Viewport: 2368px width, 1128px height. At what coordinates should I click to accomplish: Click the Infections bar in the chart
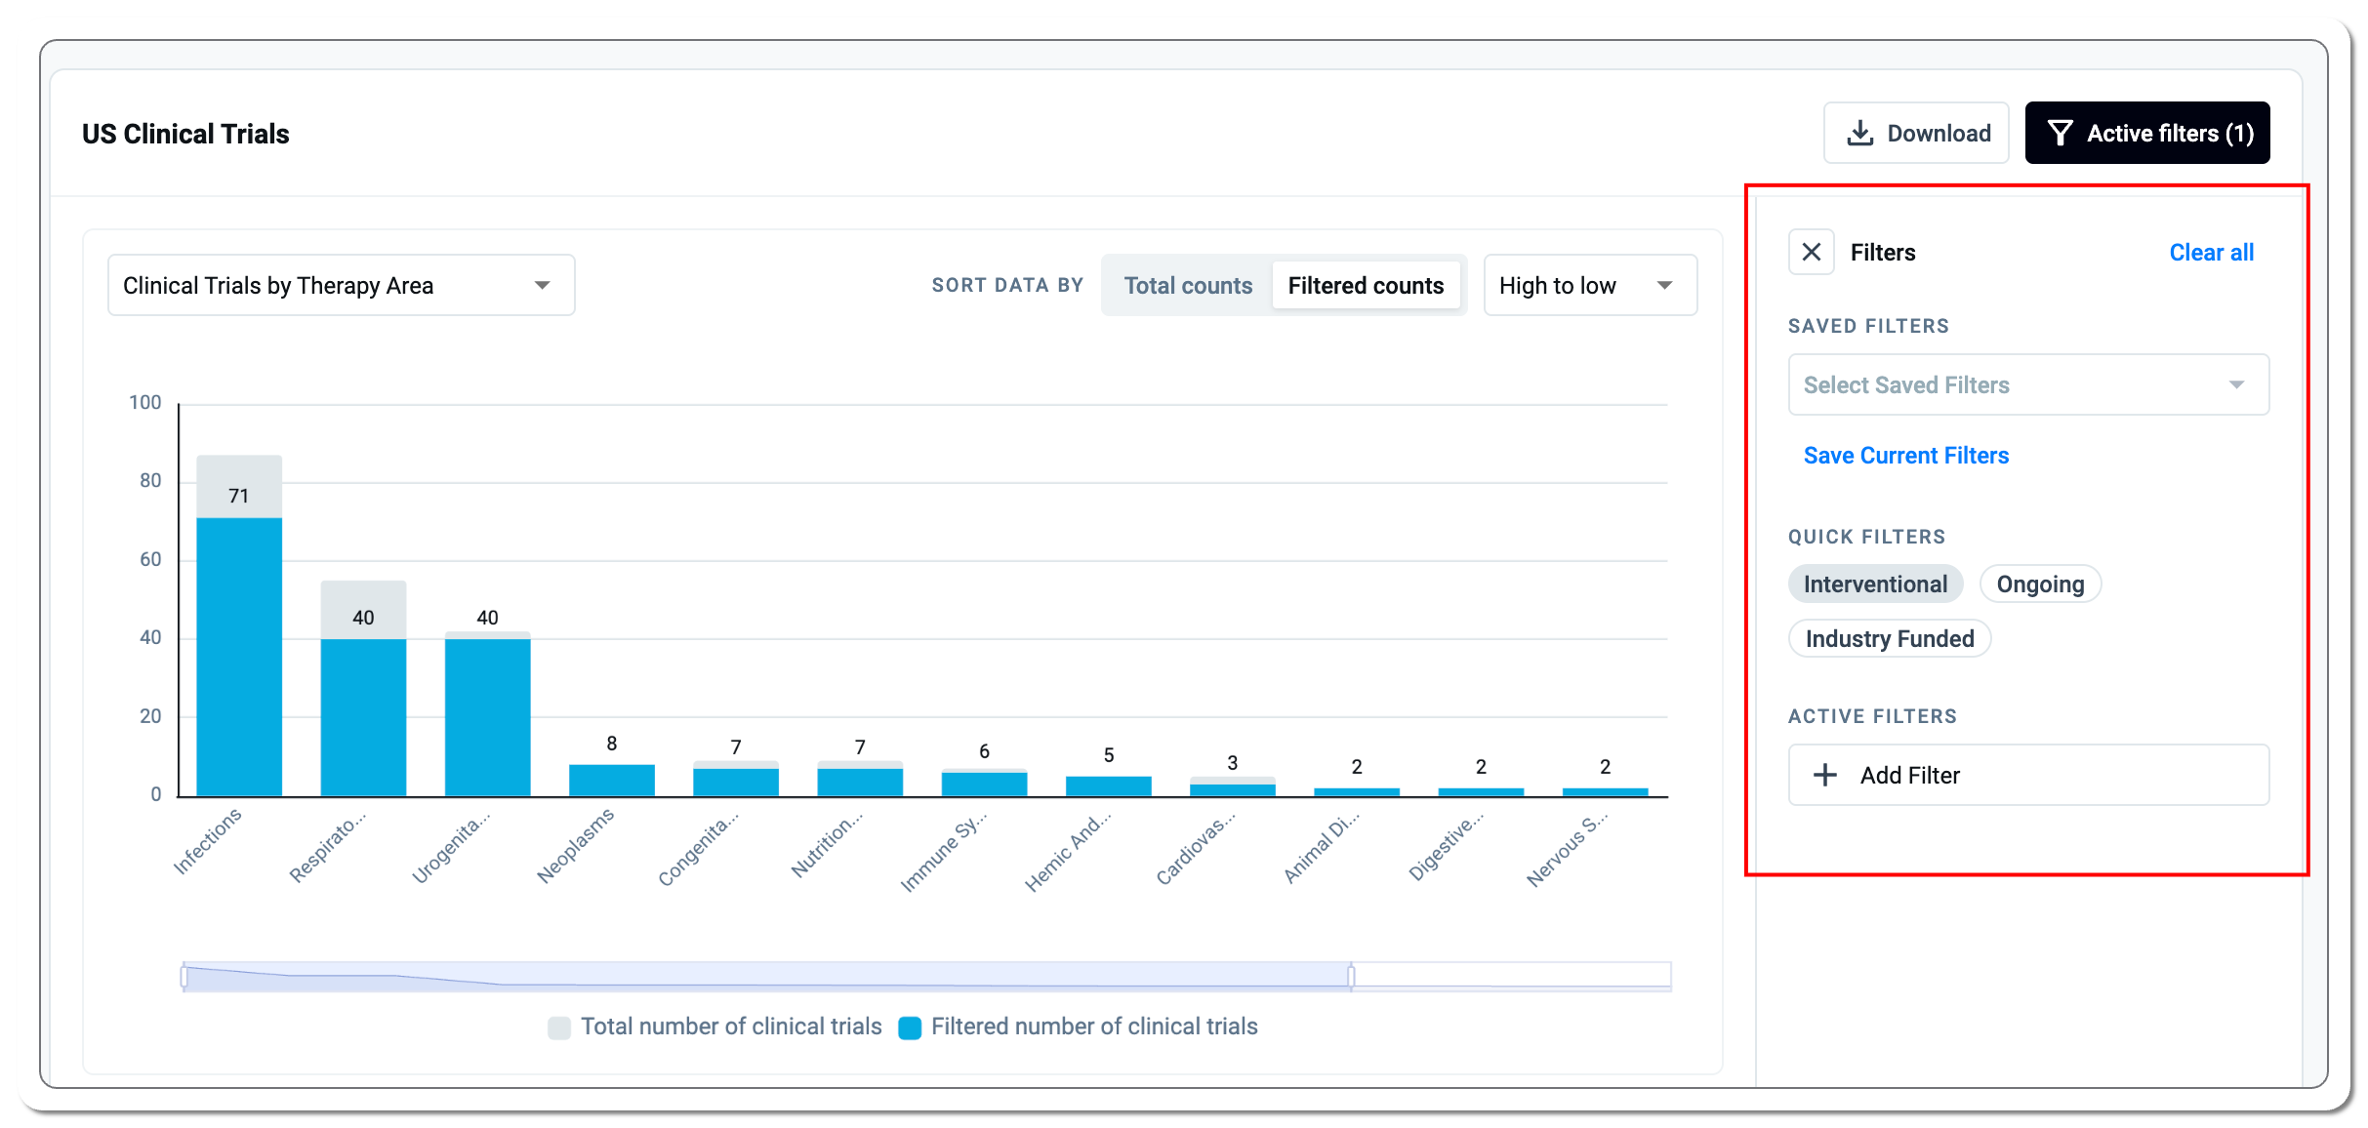239,656
